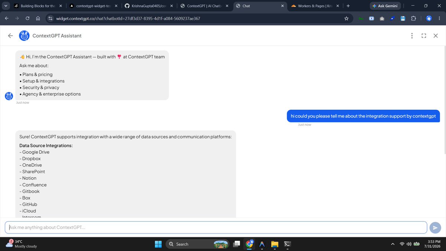This screenshot has height=251, width=446.
Task: Click 'Plans & pricing' in welcome message
Action: pyautogui.click(x=38, y=74)
